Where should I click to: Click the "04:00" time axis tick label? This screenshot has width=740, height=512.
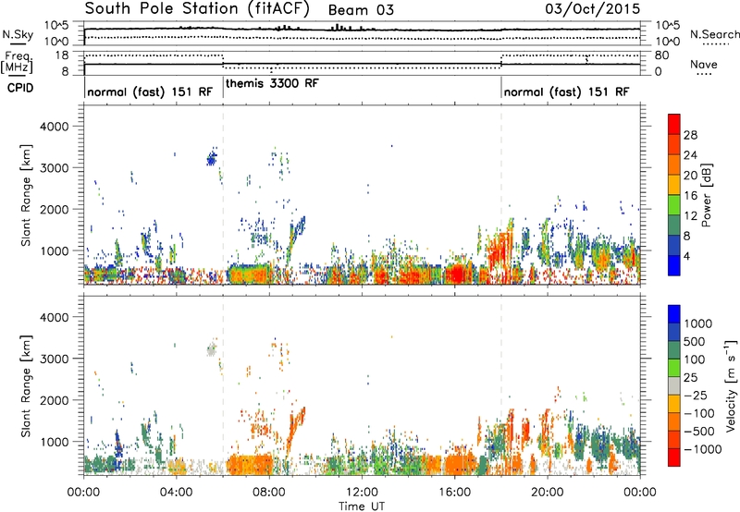[176, 492]
